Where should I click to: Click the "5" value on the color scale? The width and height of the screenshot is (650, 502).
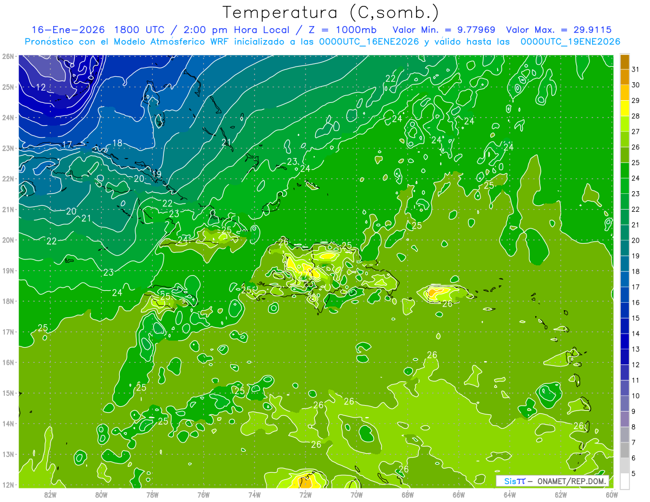click(634, 473)
